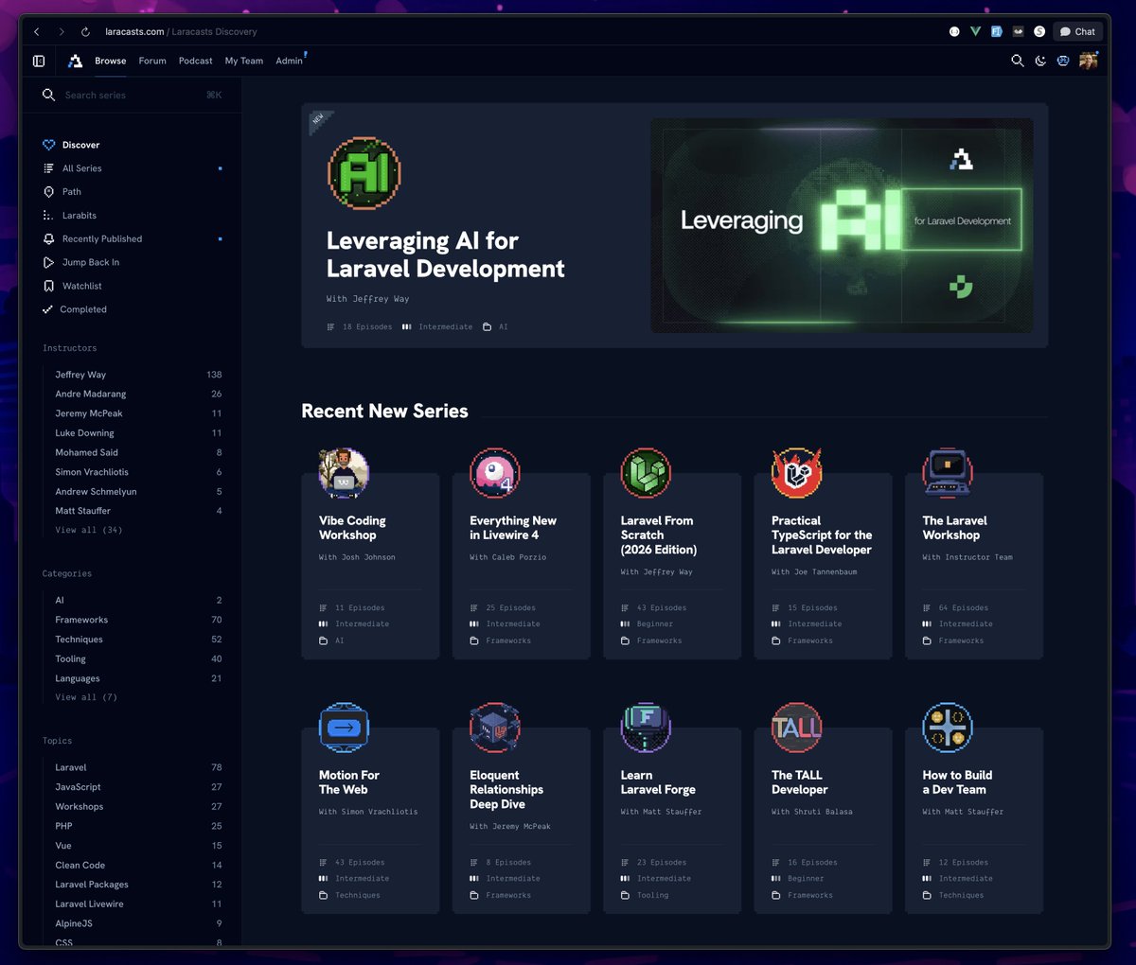Select the Laravel Livewire topic
This screenshot has height=965, width=1136.
(x=138, y=904)
